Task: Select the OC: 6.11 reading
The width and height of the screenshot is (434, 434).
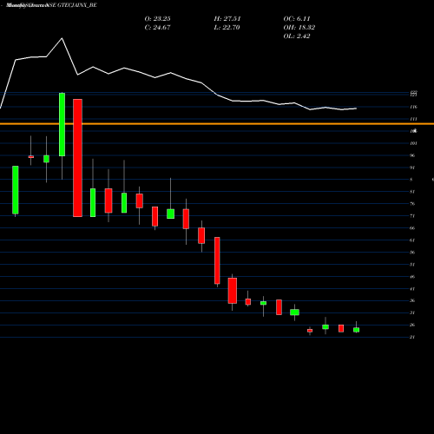Action: [x=297, y=18]
